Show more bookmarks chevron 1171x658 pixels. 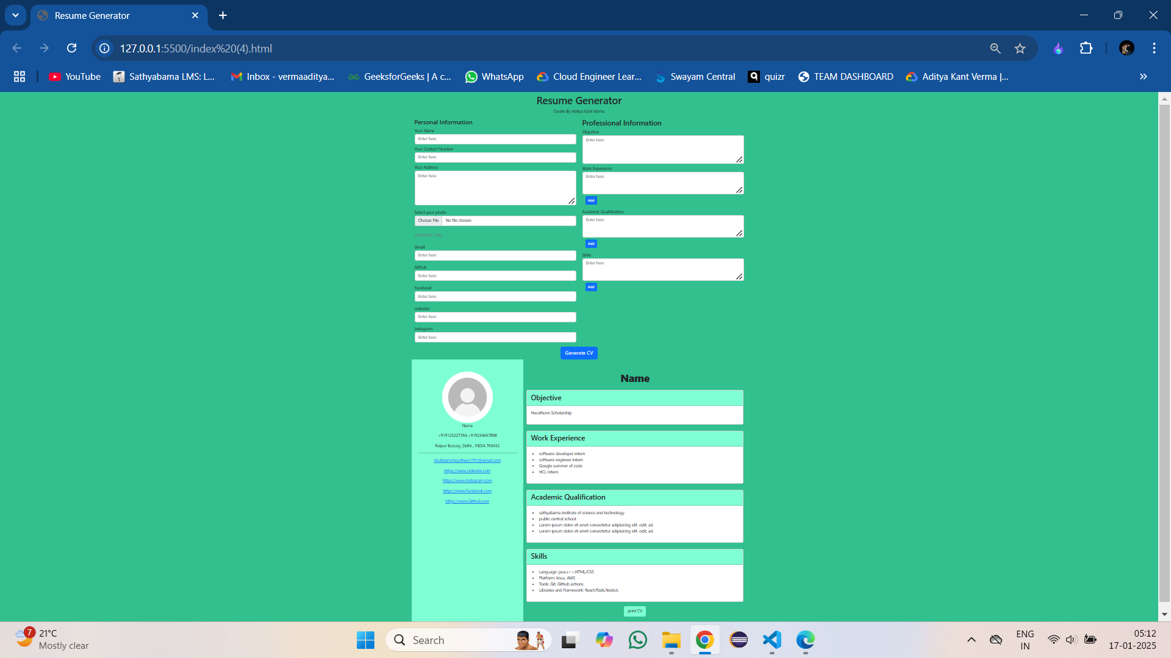coord(1143,77)
